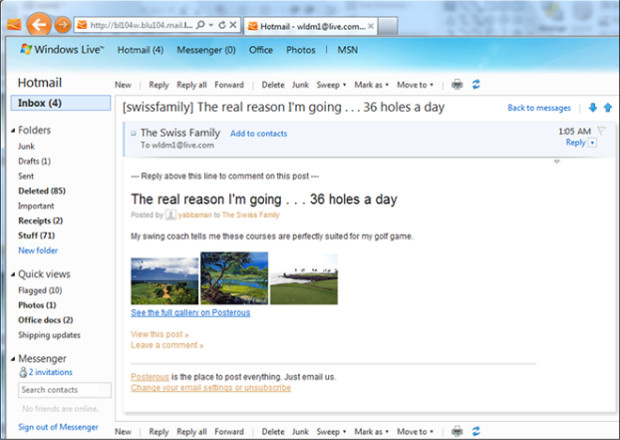This screenshot has height=440, width=620.
Task: Collapse the Quick views section triangle
Action: [x=13, y=274]
